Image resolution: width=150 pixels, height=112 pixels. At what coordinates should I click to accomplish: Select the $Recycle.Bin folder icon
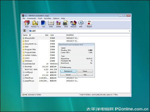point(24,38)
